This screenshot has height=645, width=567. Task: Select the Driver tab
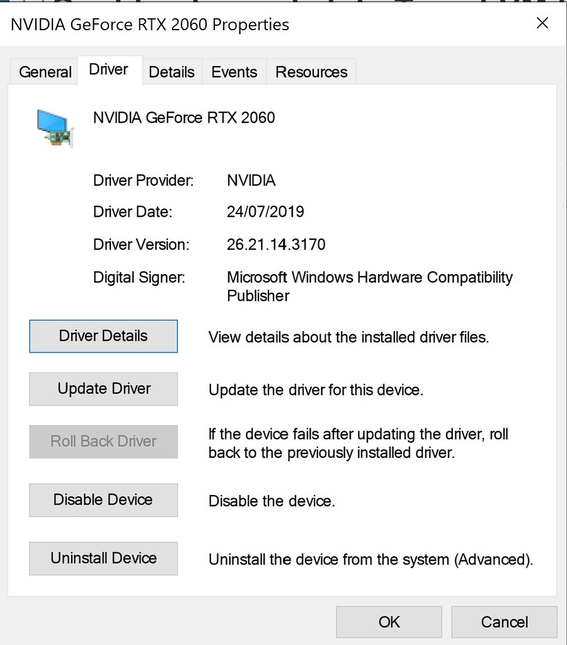(108, 70)
